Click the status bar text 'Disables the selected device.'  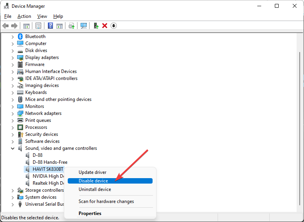(x=30, y=218)
